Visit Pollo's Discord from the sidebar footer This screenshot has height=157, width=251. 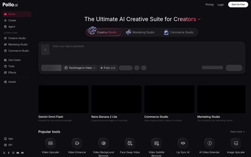coord(22,153)
